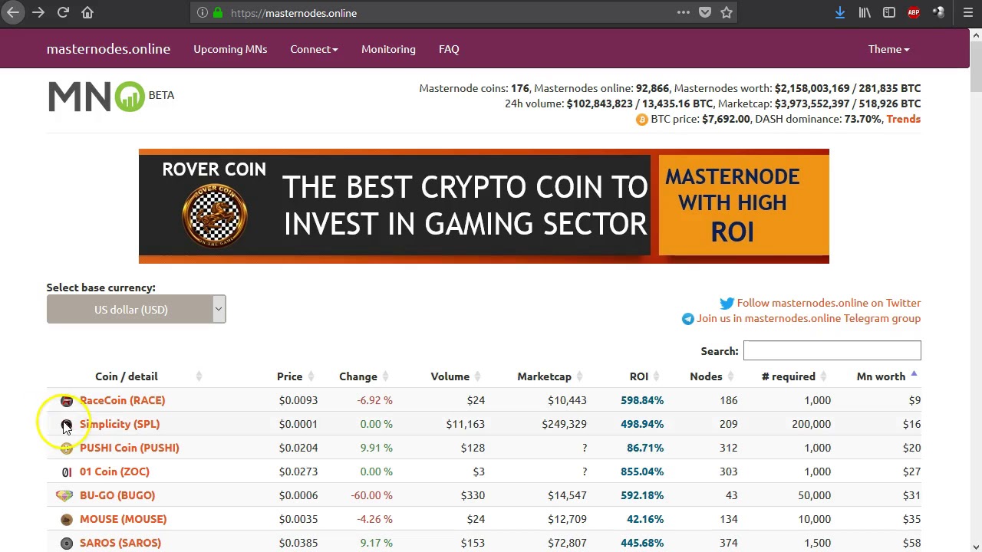Click the green padlock security icon
Screen dimensions: 982x552
218,12
